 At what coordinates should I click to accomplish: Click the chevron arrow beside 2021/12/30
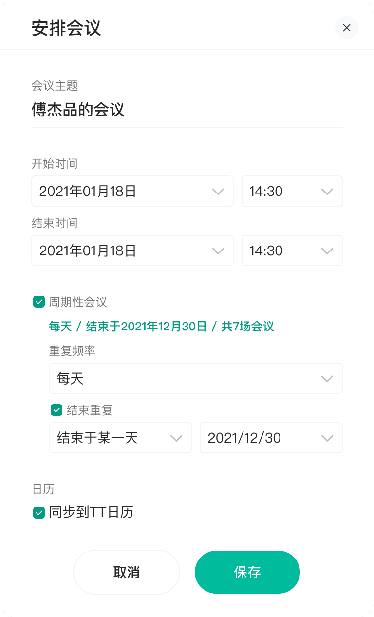[x=327, y=438]
